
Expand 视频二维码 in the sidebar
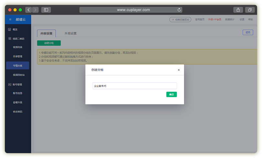tap(18, 39)
